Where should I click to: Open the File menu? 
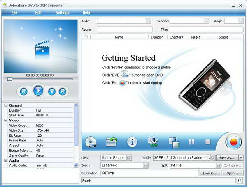14,13
